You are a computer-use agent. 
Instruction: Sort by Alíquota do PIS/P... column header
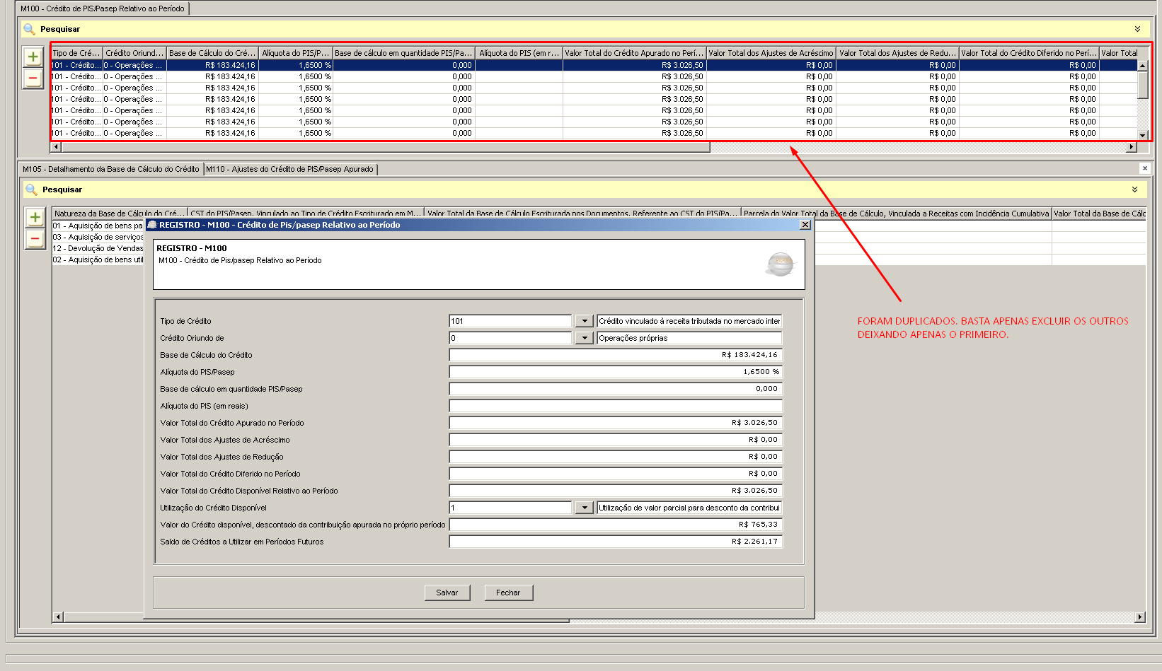coord(296,53)
